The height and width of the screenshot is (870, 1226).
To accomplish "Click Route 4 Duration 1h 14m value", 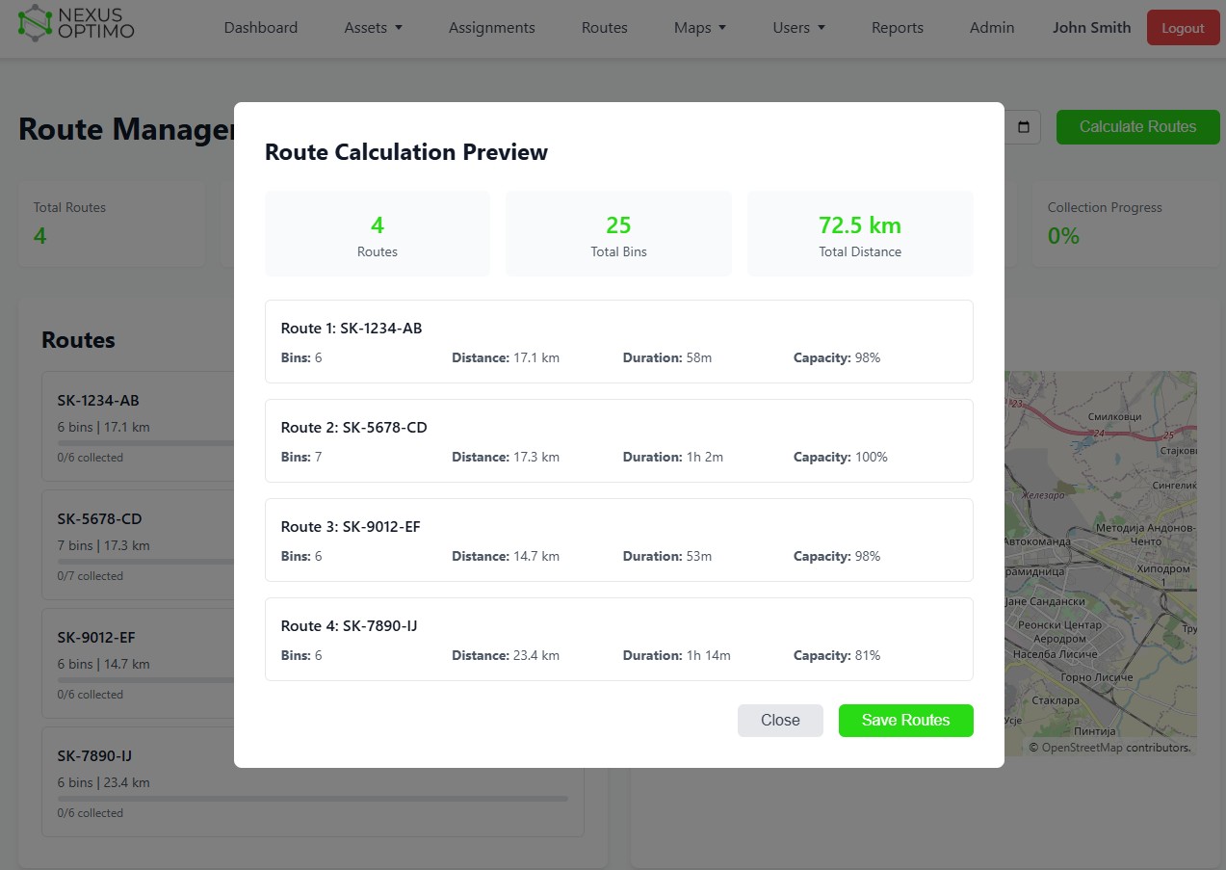I will pos(708,655).
